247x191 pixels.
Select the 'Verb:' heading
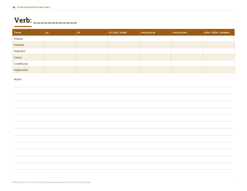(x=23, y=20)
